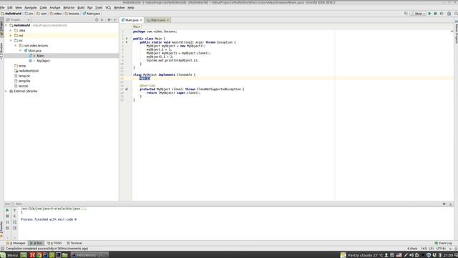
Task: Collapse the src folder
Action: [11, 41]
